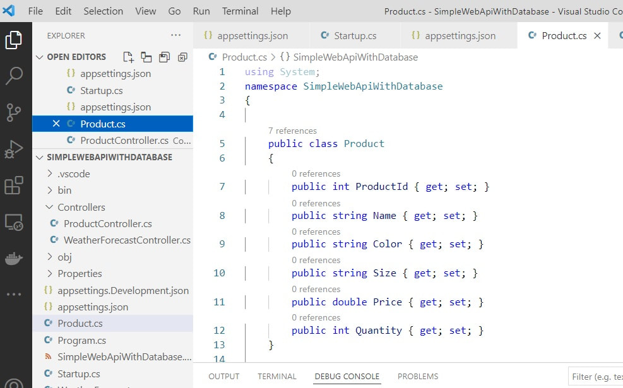Save all open editors icon
The width and height of the screenshot is (623, 388).
[165, 57]
